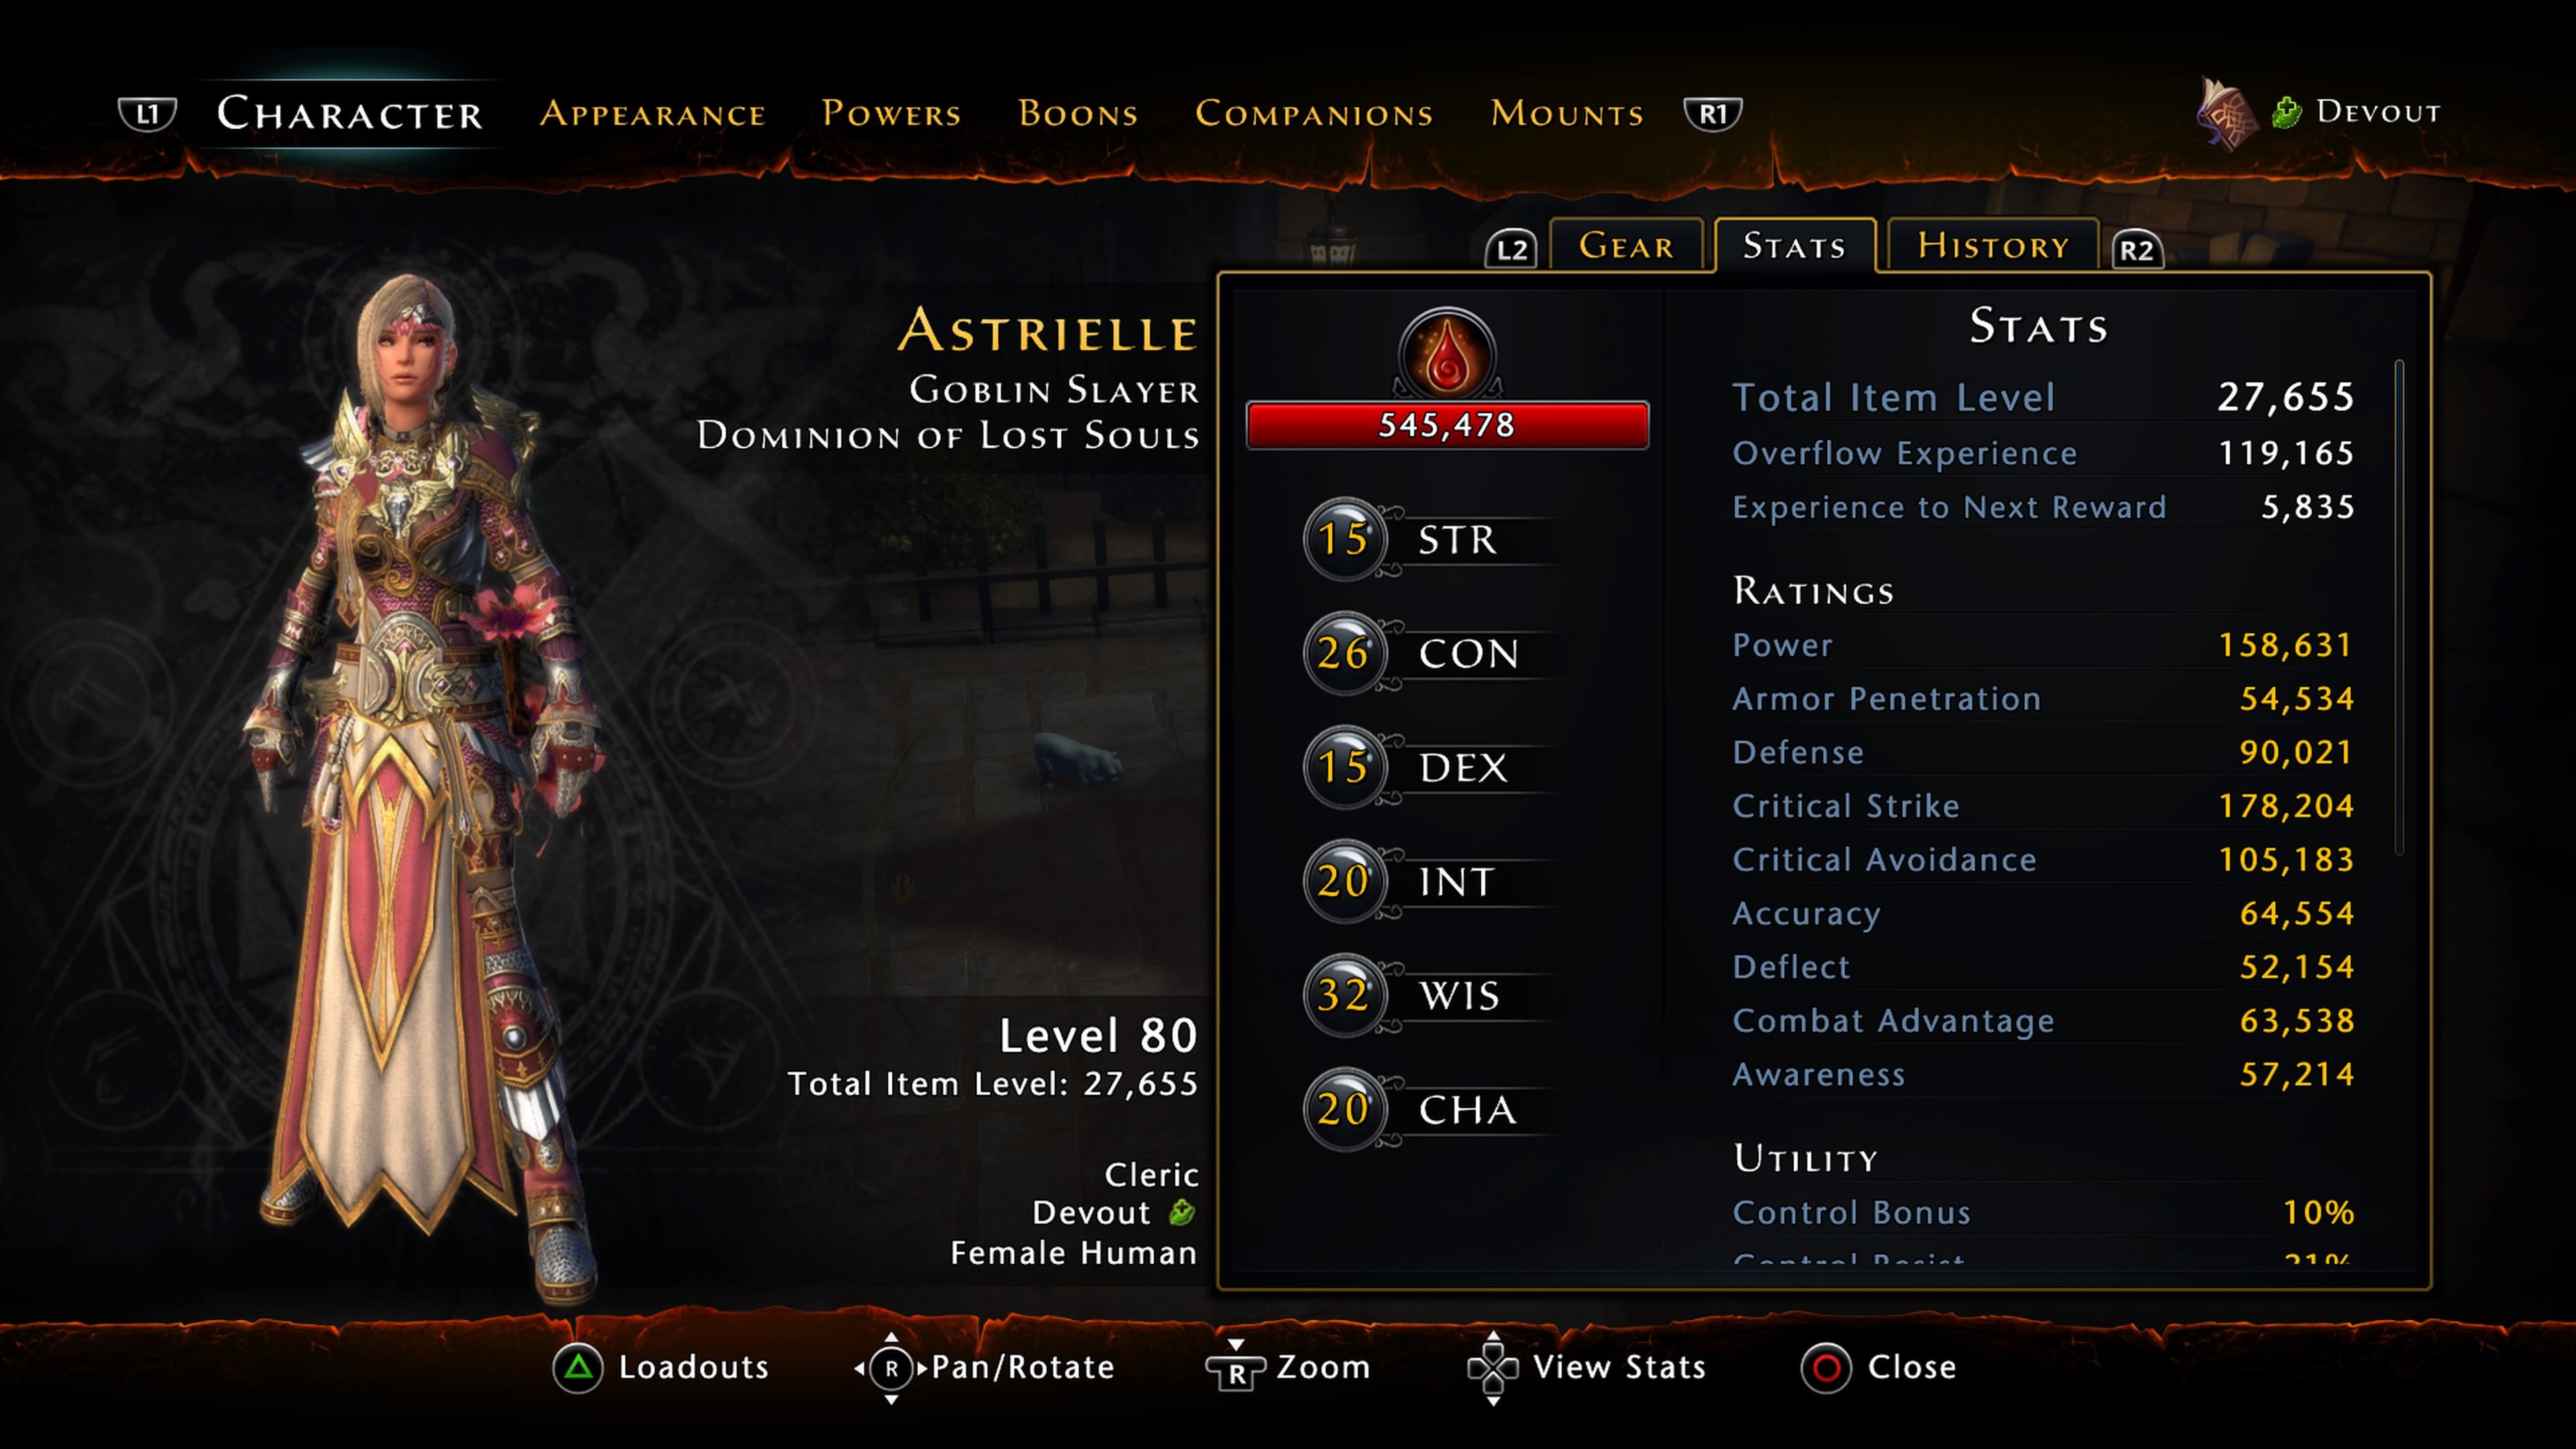Click the L2 trigger icon beside Gear

(x=1511, y=248)
